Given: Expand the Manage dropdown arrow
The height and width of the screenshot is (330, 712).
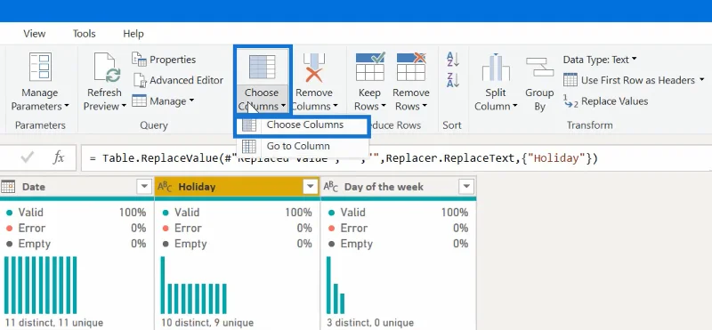Looking at the screenshot, I should (191, 101).
